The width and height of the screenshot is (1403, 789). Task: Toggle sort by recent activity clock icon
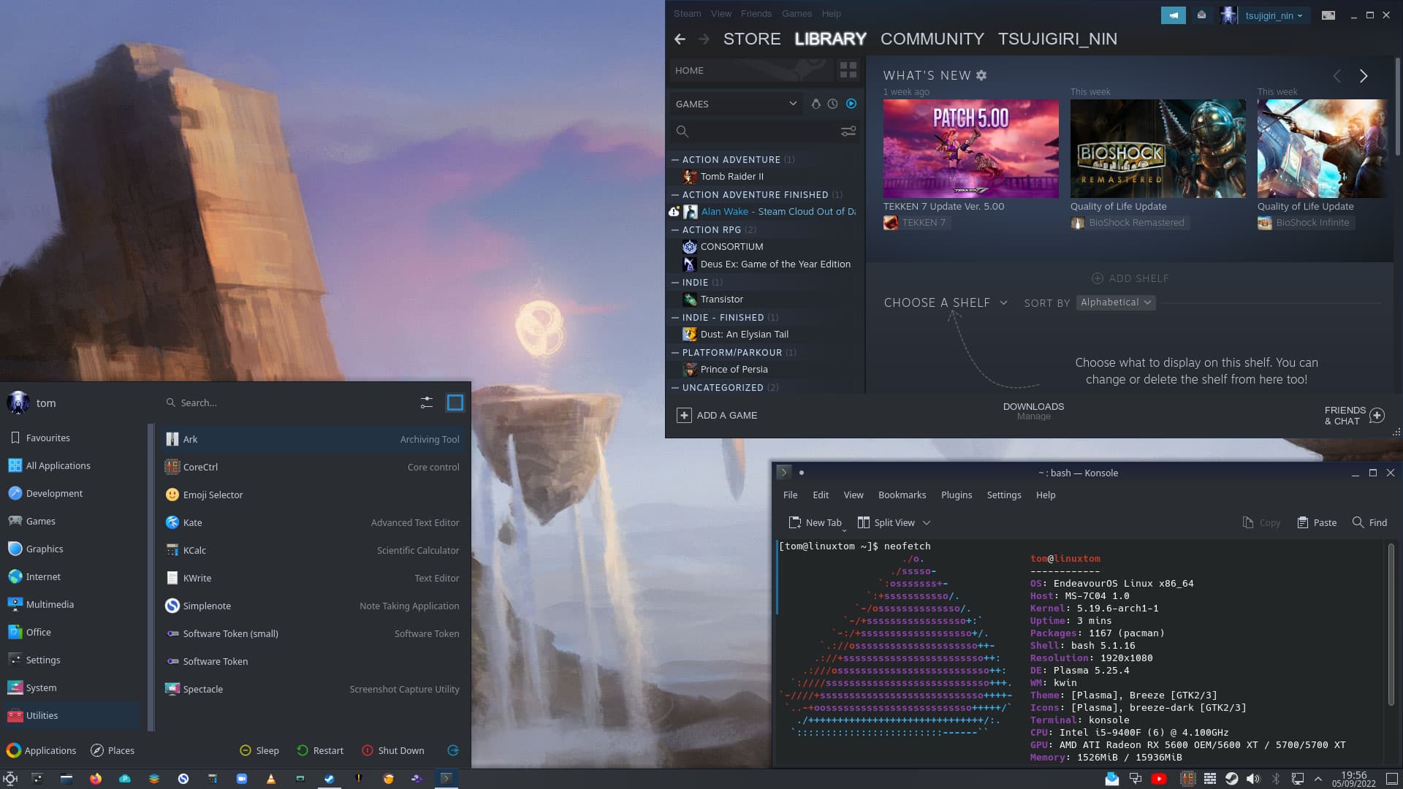832,104
